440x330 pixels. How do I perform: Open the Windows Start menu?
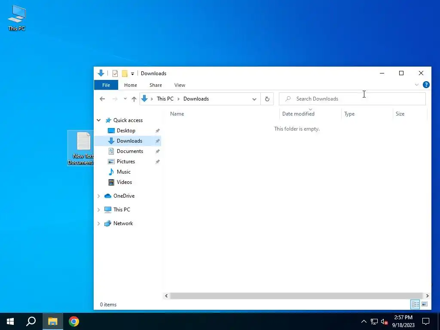click(x=10, y=321)
